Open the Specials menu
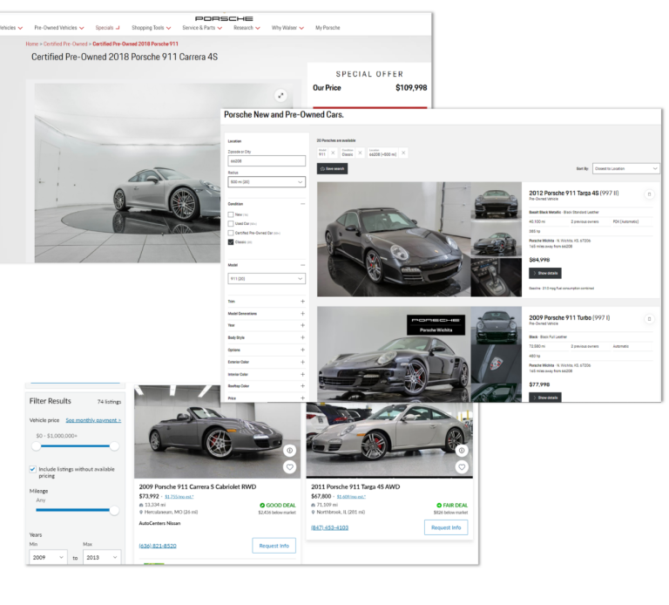 click(x=107, y=28)
